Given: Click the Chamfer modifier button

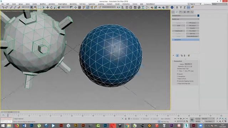Looking at the screenshot, I should (192, 28).
